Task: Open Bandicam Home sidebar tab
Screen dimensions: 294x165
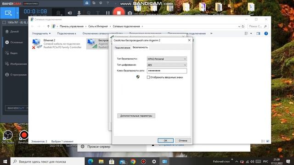Action: [12, 32]
